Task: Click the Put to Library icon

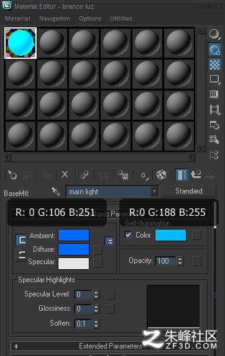Action: [x=123, y=175]
